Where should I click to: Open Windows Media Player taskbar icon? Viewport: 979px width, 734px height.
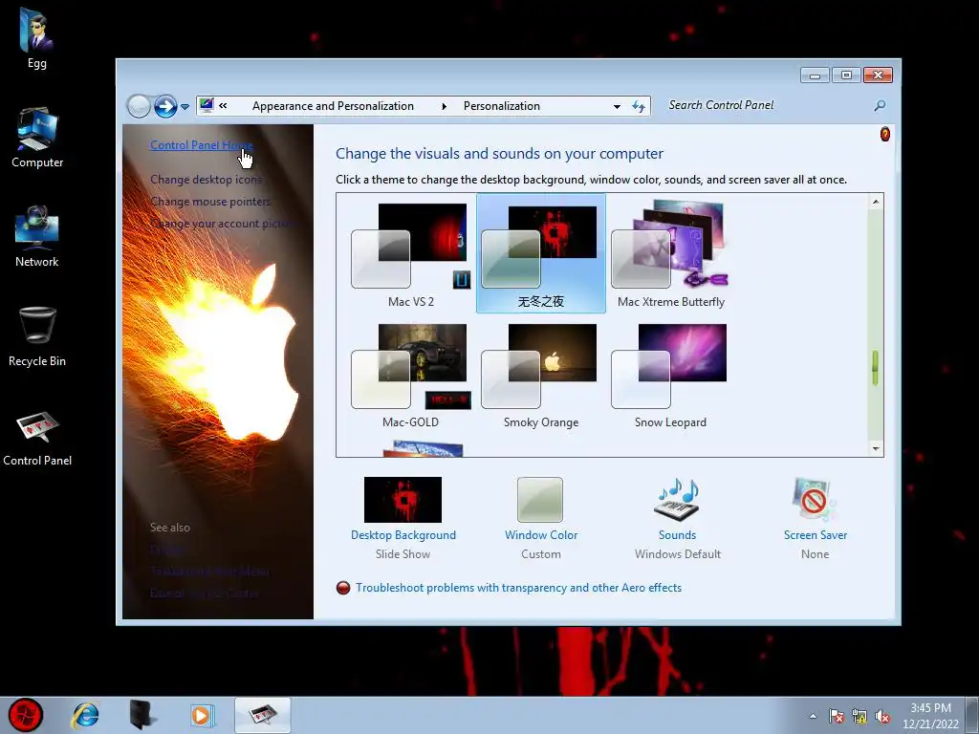click(x=201, y=715)
